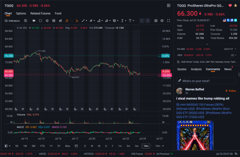Switch to the Comments tab
240x157 pixels.
213,69
